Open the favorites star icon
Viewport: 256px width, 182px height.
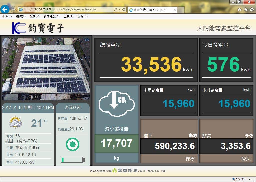pos(246,9)
